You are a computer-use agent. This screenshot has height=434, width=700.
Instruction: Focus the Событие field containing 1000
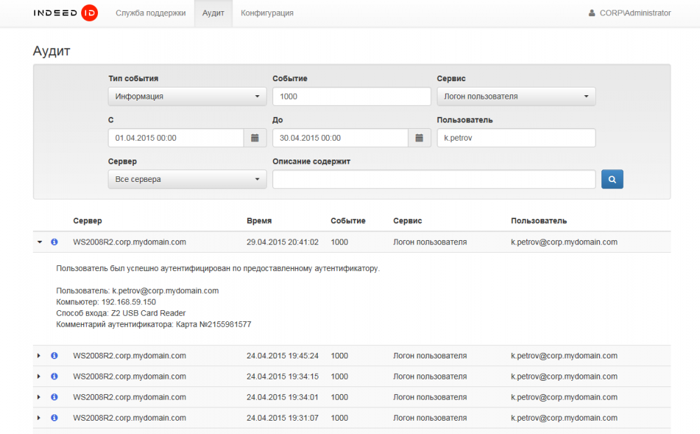[x=351, y=97]
